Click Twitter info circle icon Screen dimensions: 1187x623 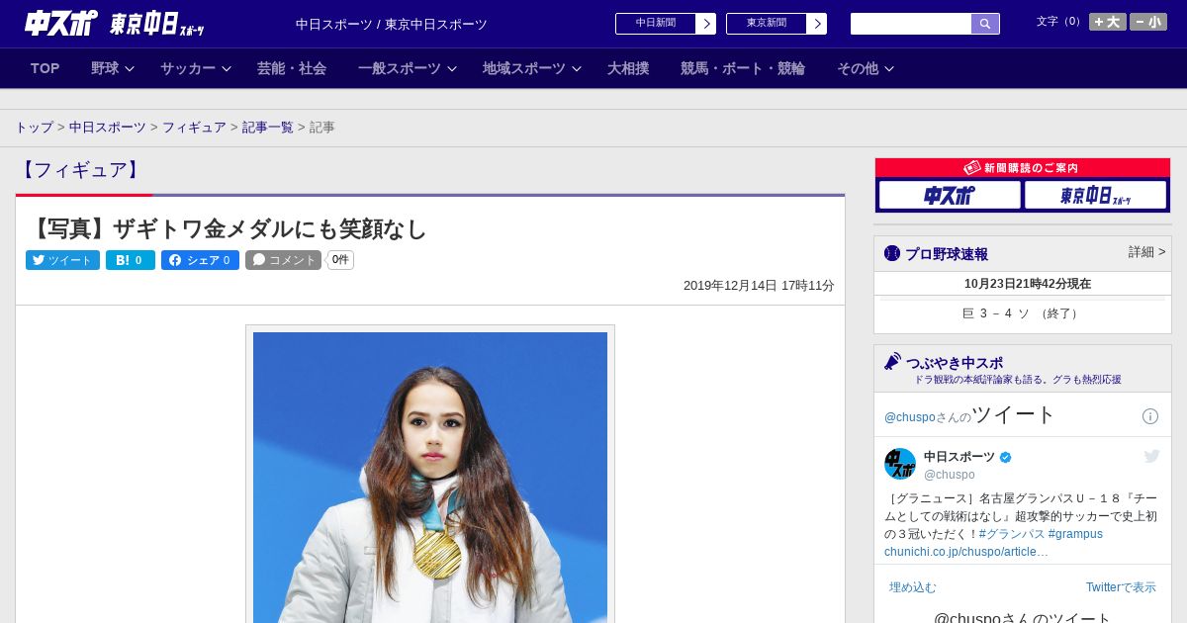tap(1150, 416)
